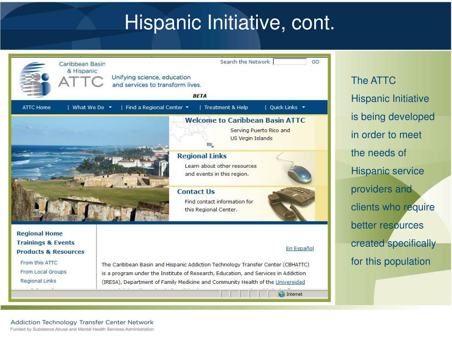This screenshot has width=452, height=339.
Task: Open Products & Resources sidebar link
Action: click(x=50, y=252)
